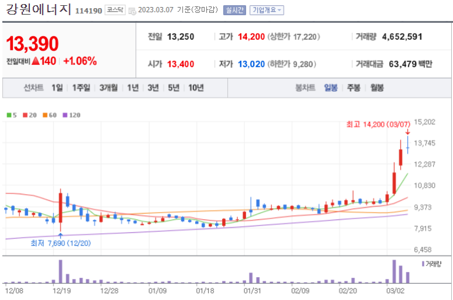Select the 5년 line chart tab
Screen dimensions: 453x300
[173, 88]
